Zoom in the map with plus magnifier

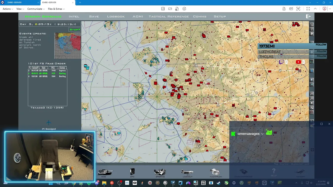[x=312, y=98]
